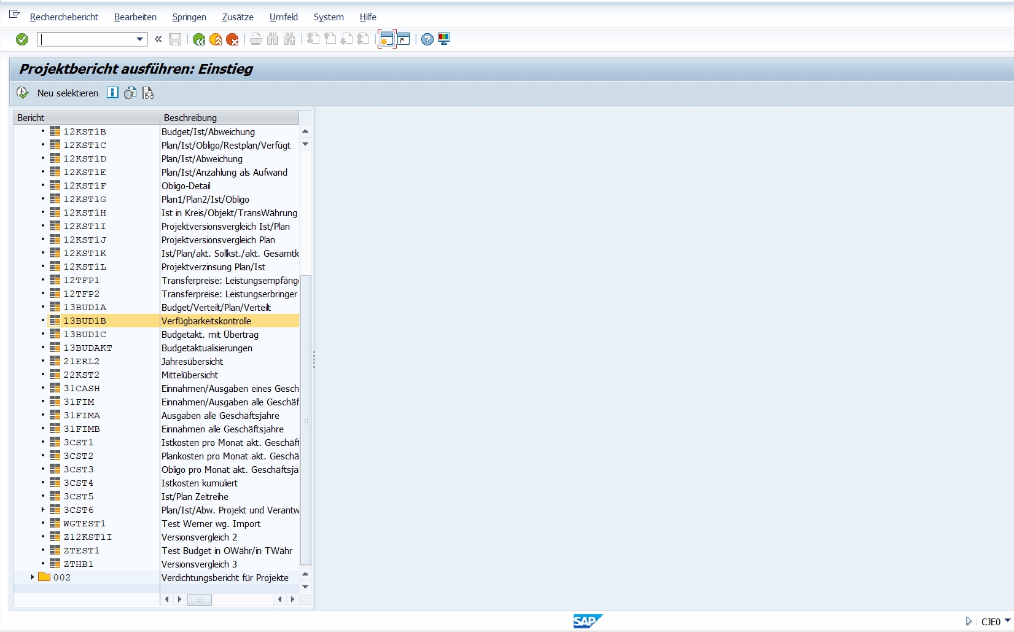Open the CJE0 status bar dropdown

[x=1007, y=621]
